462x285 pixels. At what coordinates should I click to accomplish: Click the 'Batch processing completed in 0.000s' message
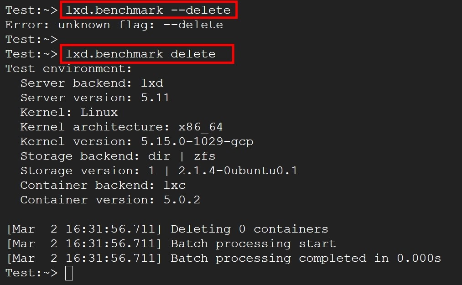(306, 259)
